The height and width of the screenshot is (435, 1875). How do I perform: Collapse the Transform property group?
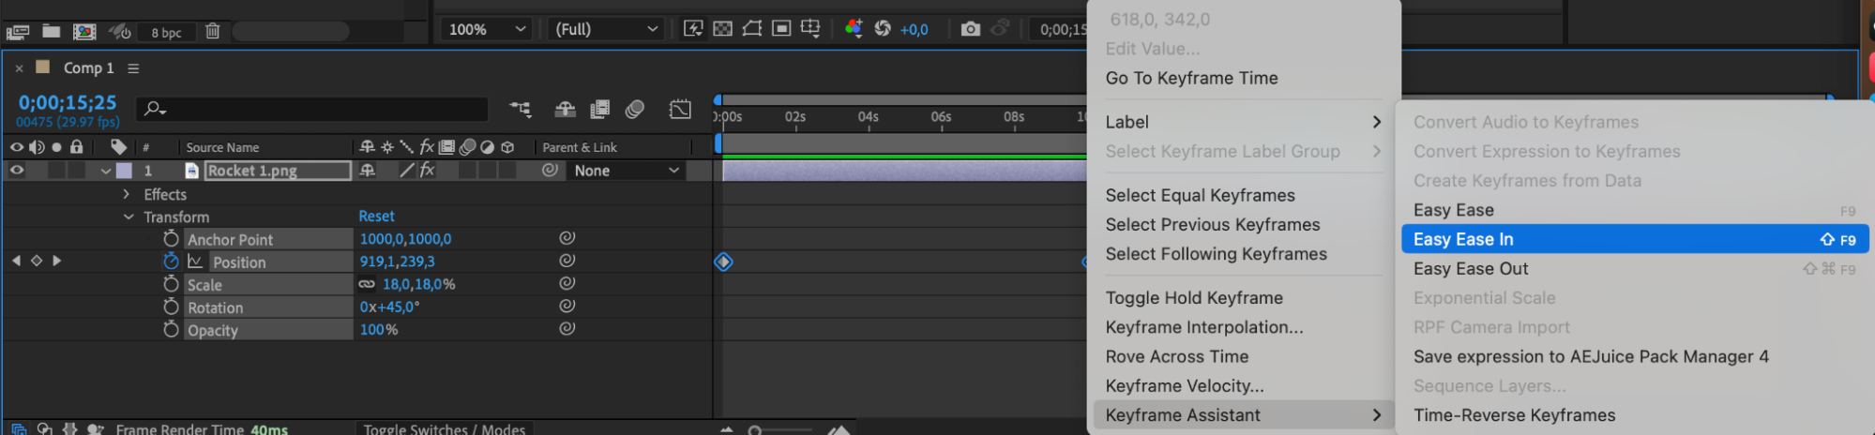coord(129,217)
